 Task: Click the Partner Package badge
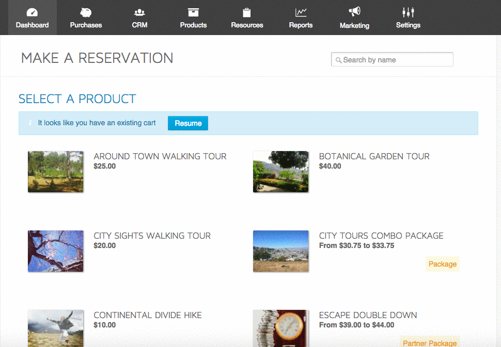point(430,342)
